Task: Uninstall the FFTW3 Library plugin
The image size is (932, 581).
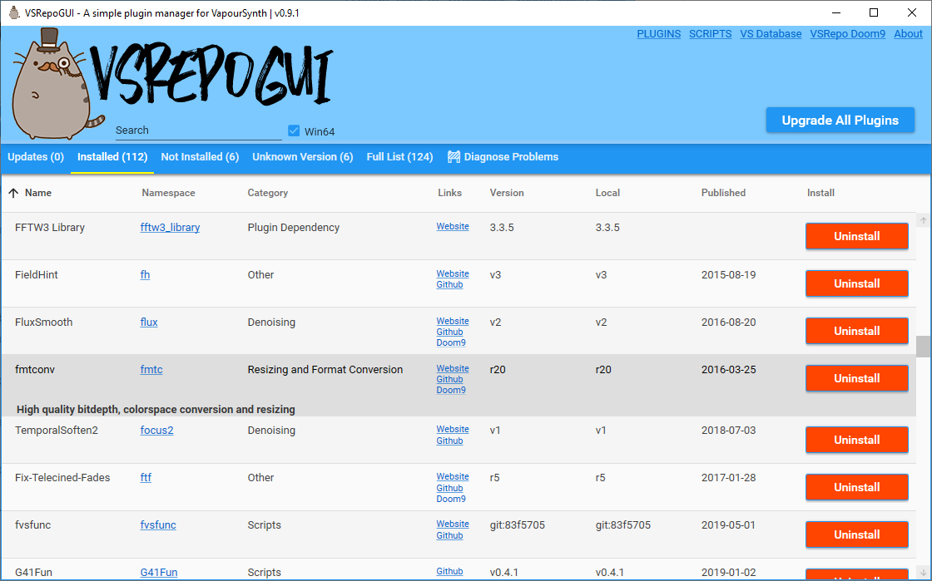Action: tap(856, 236)
